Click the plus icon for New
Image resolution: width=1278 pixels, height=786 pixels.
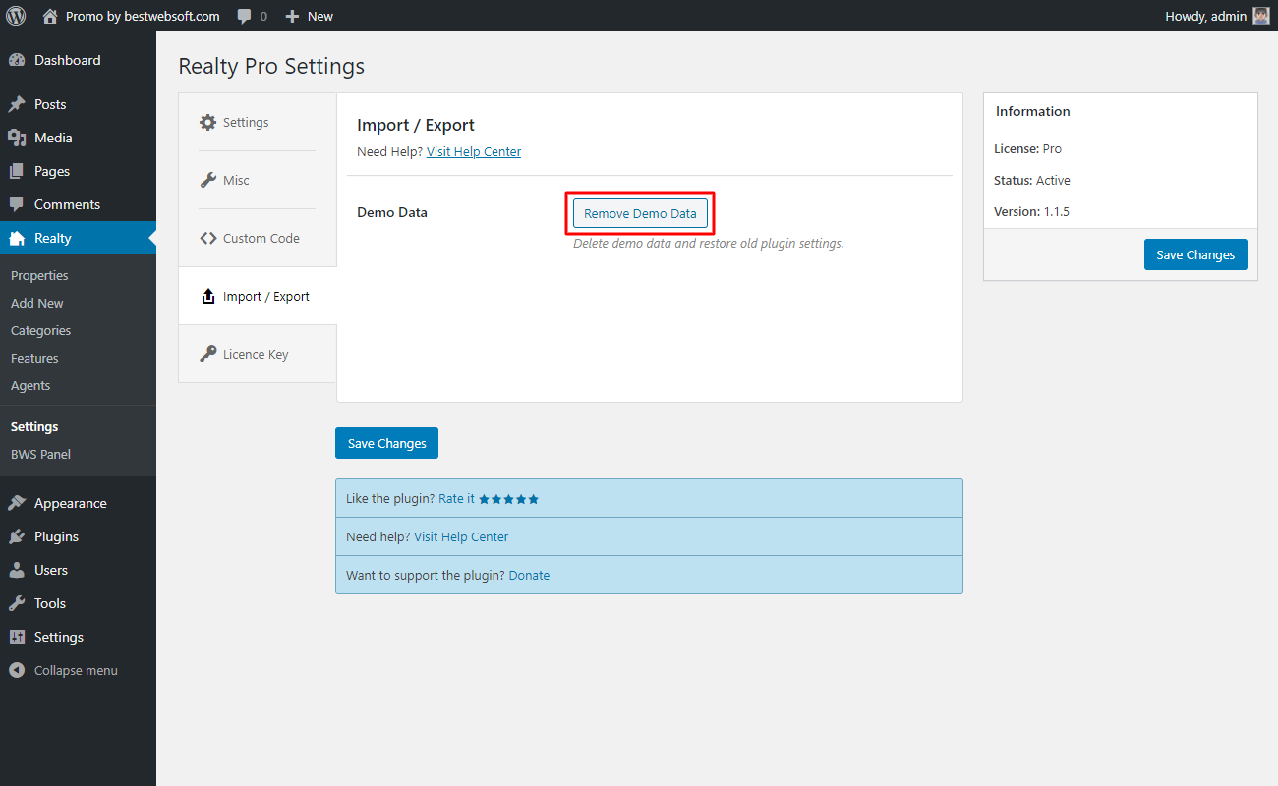click(x=292, y=17)
